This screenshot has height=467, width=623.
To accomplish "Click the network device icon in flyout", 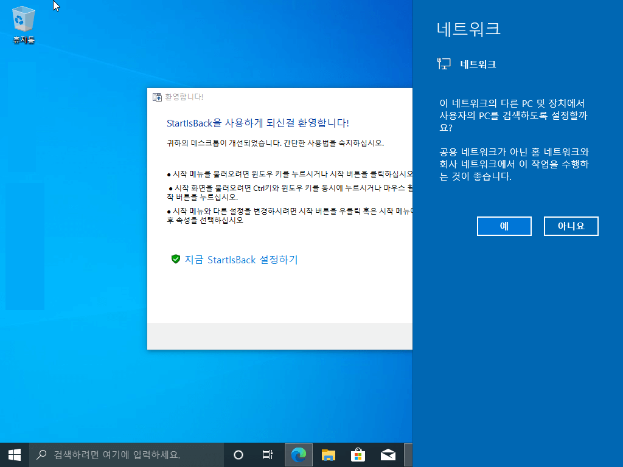I will pos(444,63).
